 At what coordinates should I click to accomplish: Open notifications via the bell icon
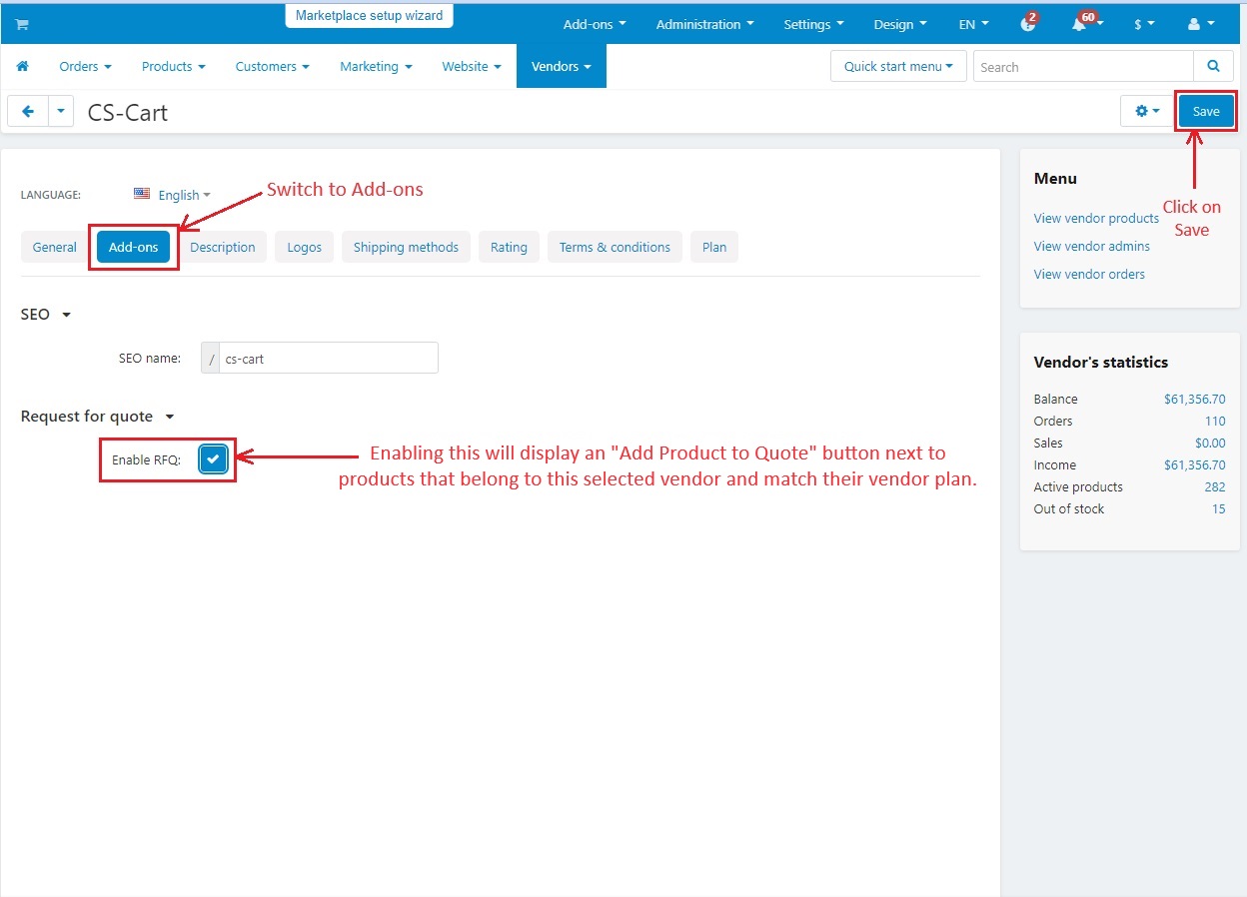tap(1082, 23)
